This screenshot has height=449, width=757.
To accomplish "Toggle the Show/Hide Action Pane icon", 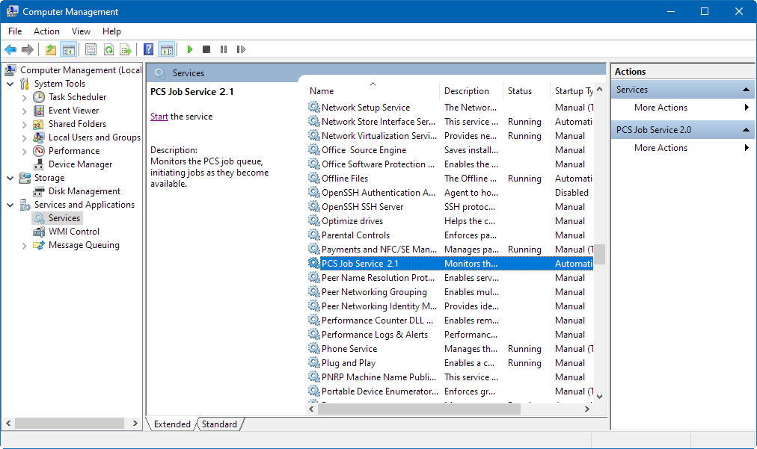I will click(167, 49).
